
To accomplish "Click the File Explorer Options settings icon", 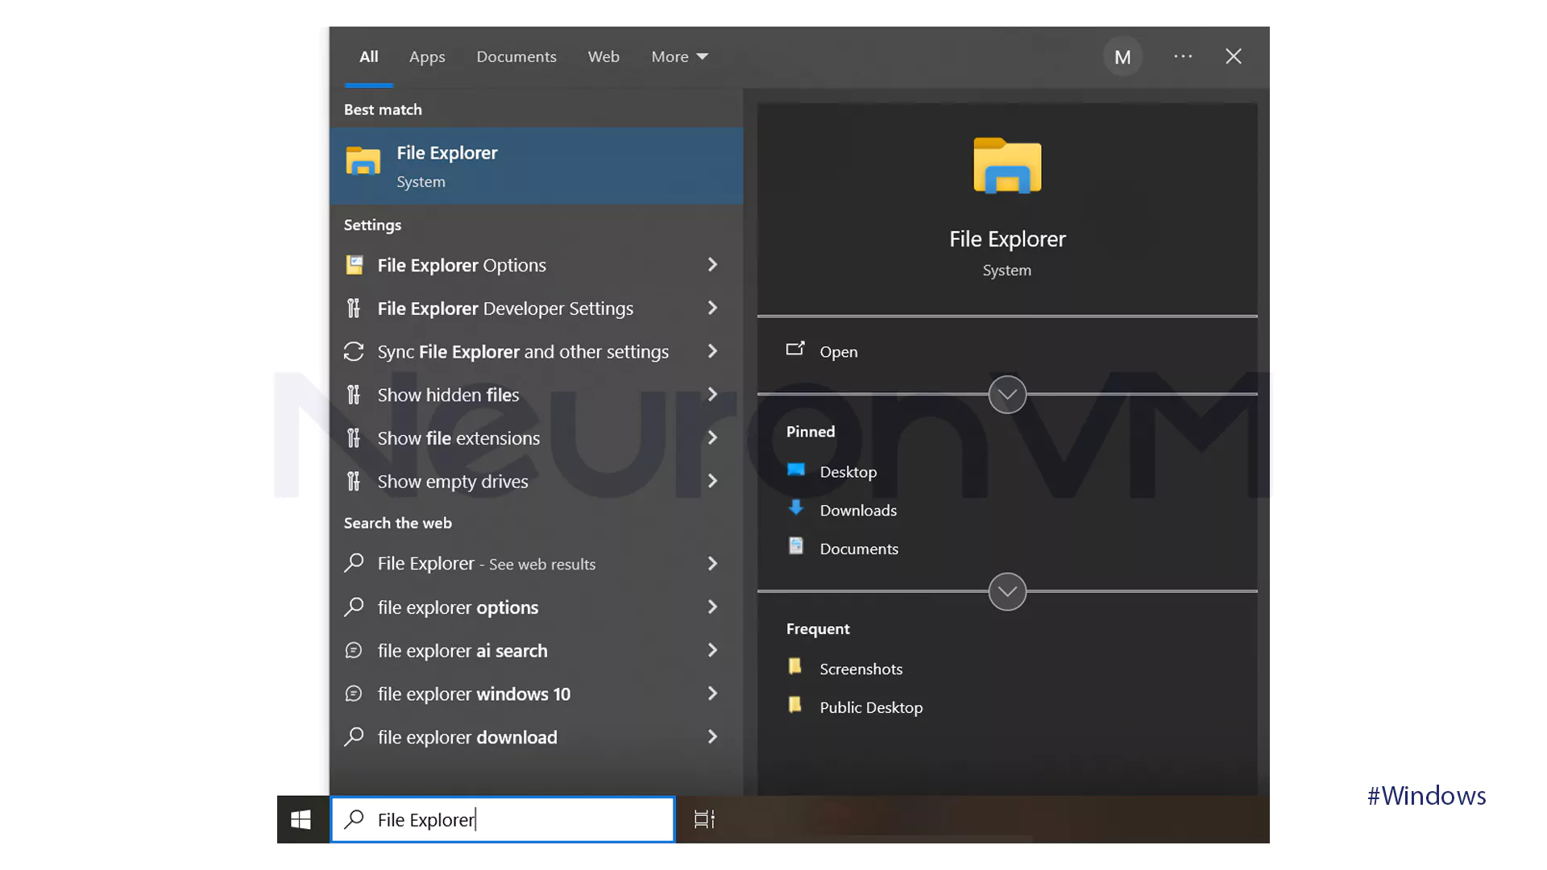I will [x=354, y=265].
